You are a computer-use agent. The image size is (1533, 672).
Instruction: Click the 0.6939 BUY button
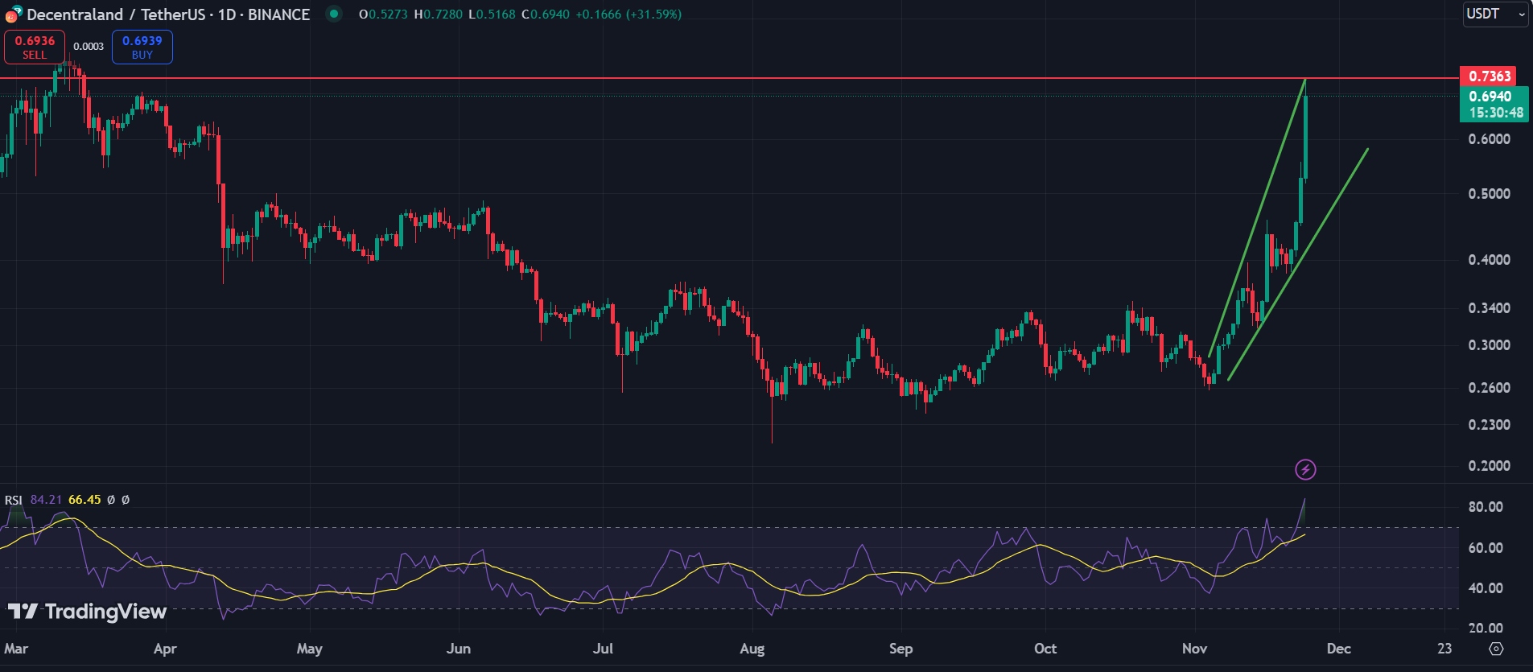click(x=142, y=47)
